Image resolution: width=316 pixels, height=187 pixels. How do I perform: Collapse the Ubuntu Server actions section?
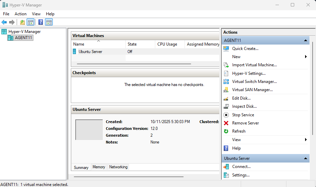coord(305,158)
